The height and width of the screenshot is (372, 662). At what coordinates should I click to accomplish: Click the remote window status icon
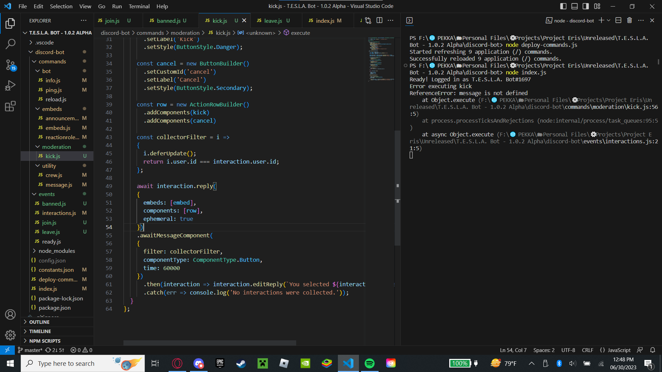click(x=7, y=350)
